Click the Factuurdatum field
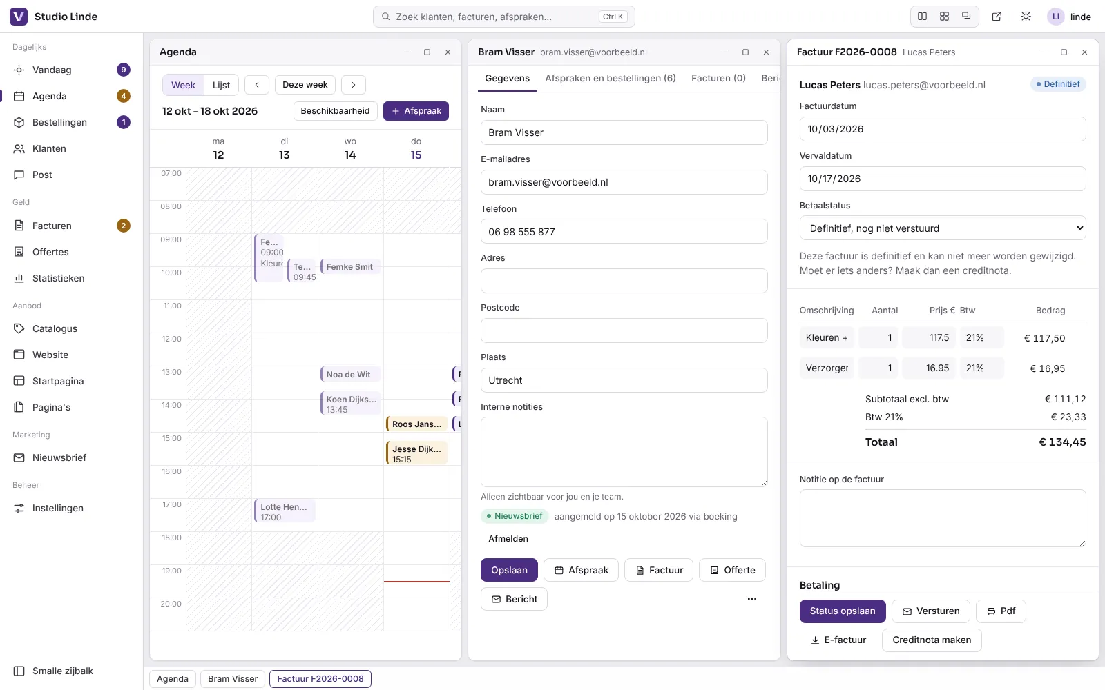The image size is (1105, 690). (x=943, y=129)
